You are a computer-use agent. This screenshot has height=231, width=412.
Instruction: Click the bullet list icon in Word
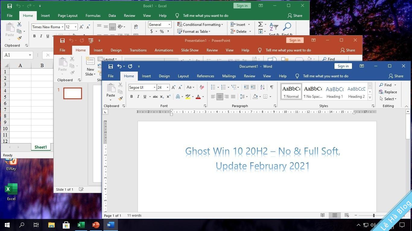point(213,87)
